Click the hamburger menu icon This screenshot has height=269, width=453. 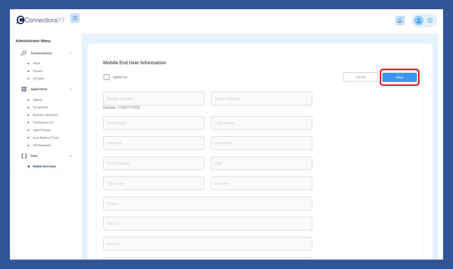[x=75, y=18]
